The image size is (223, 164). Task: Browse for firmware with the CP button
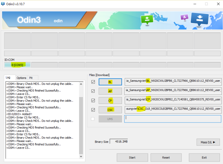pos(110,100)
